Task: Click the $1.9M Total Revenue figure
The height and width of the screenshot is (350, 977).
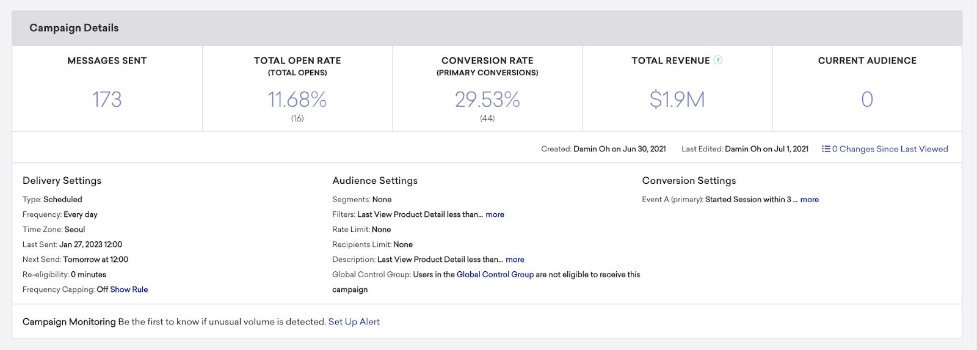Action: point(677,100)
